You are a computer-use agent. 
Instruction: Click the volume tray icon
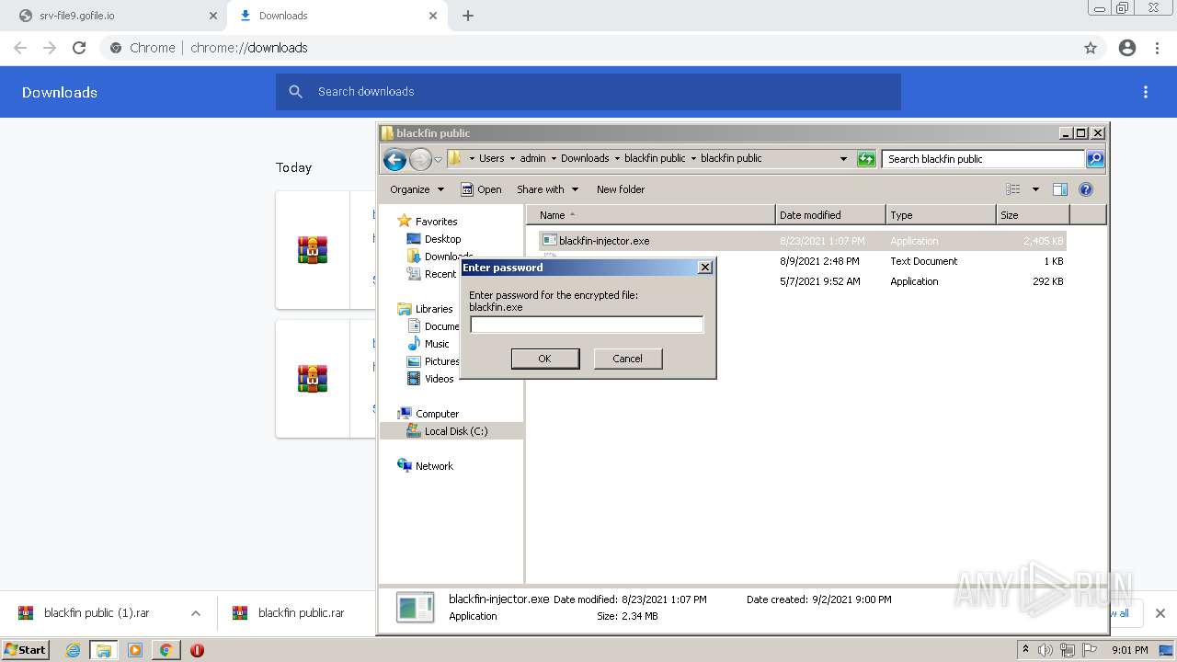[1046, 650]
